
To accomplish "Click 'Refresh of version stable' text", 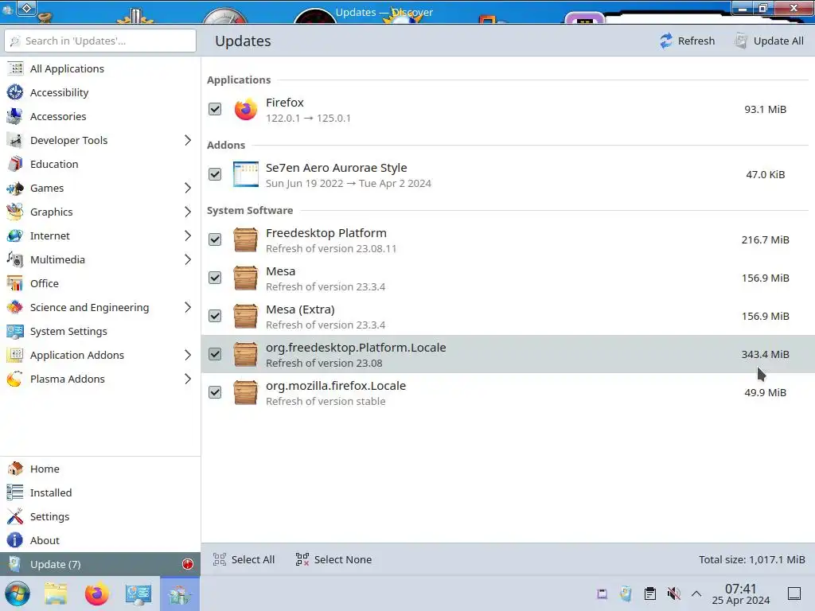I will (326, 401).
